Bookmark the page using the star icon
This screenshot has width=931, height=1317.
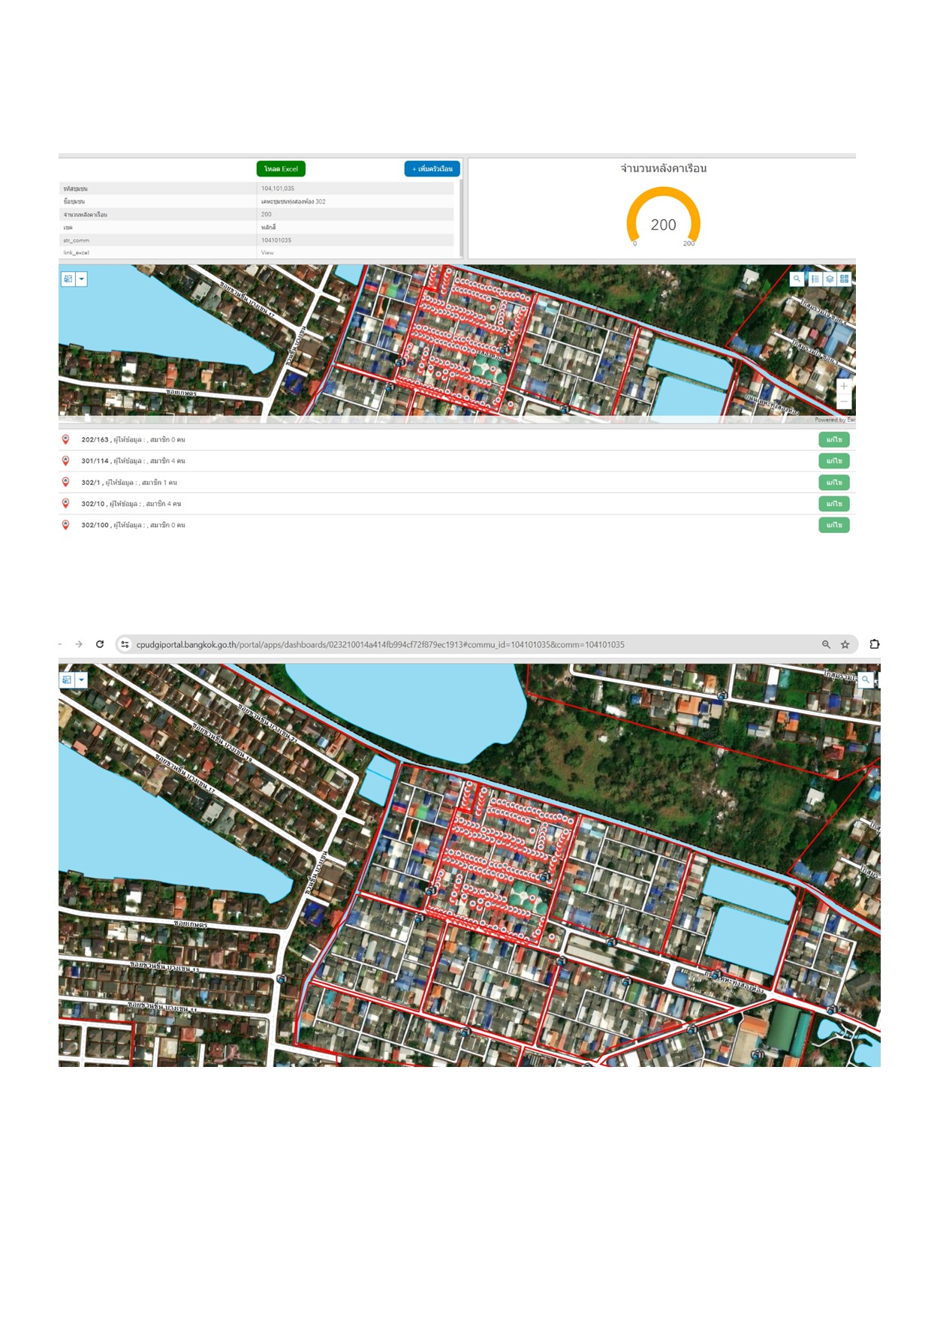[x=845, y=644]
